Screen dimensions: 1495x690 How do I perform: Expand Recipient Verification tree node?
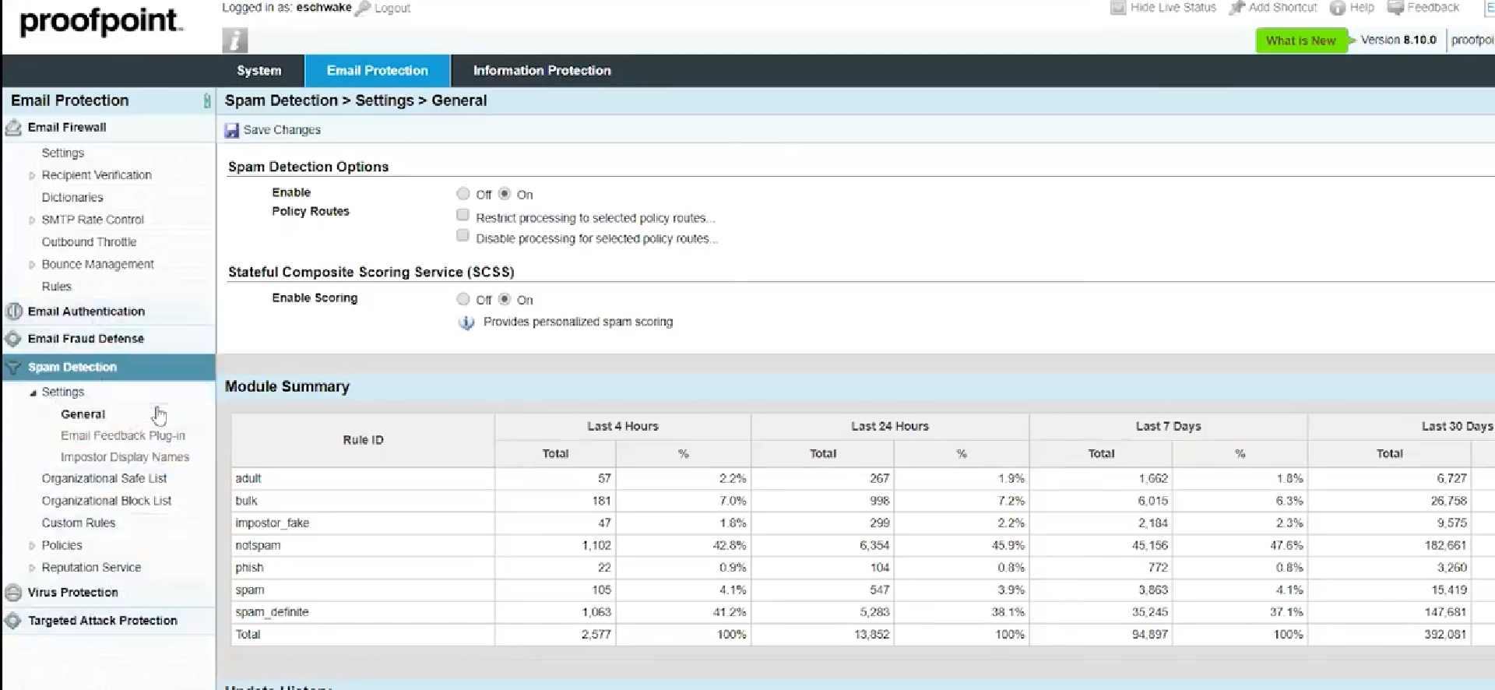(x=32, y=176)
